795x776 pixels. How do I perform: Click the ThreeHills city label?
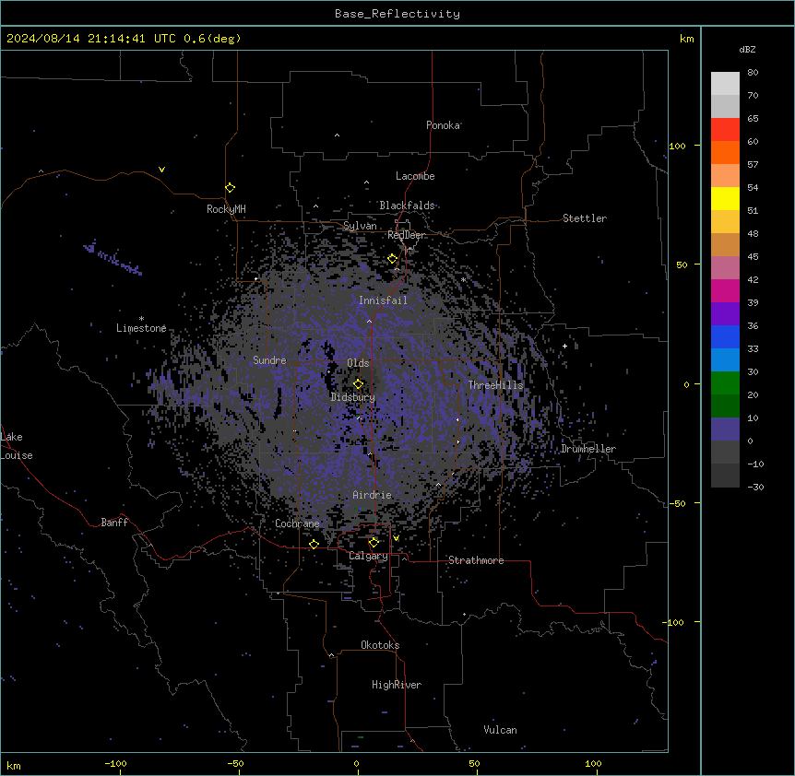[495, 385]
